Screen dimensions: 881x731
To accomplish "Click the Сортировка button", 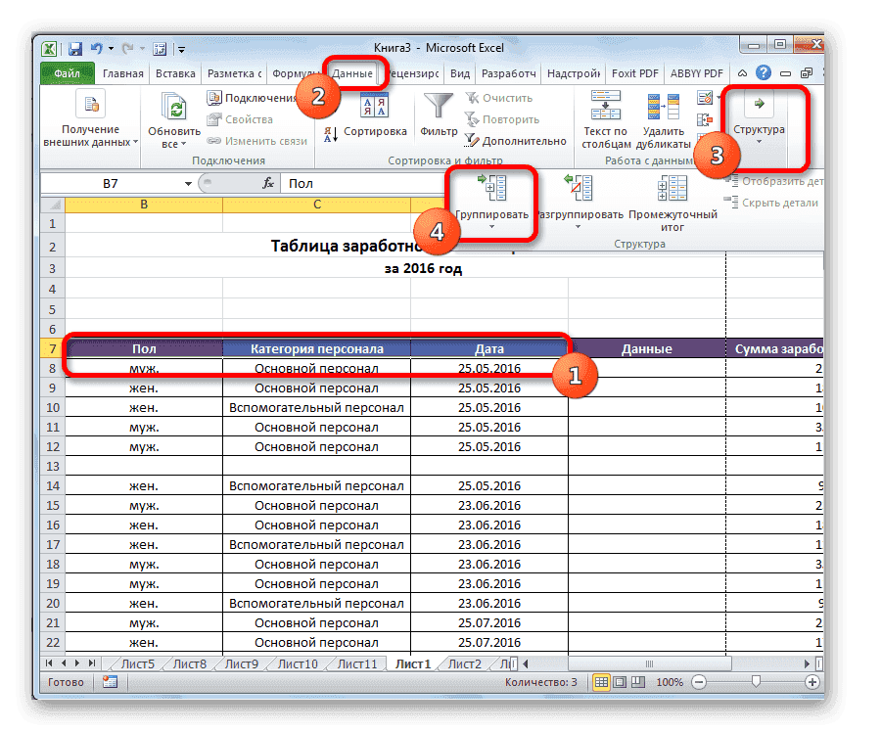I will [366, 131].
